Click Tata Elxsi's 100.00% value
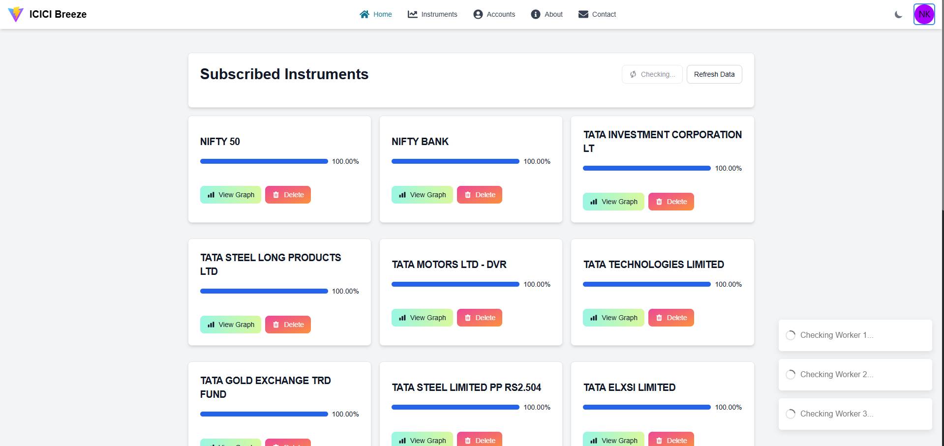944x446 pixels. (x=729, y=407)
